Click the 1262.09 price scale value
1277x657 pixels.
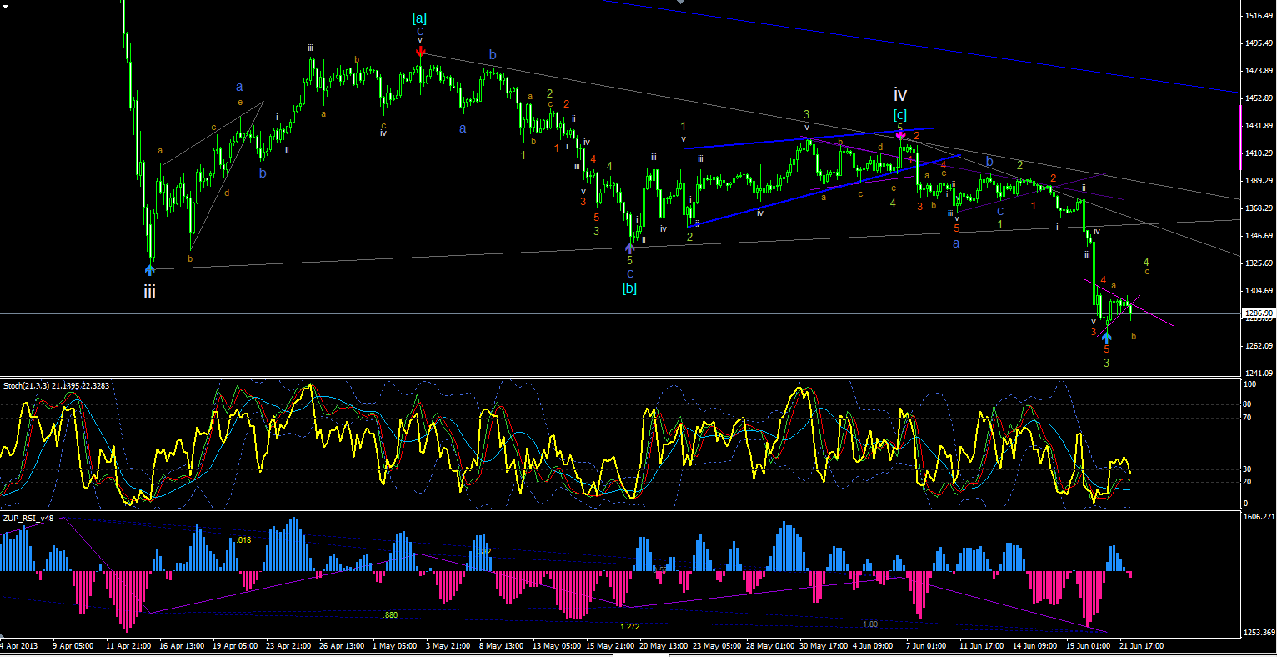(1257, 346)
